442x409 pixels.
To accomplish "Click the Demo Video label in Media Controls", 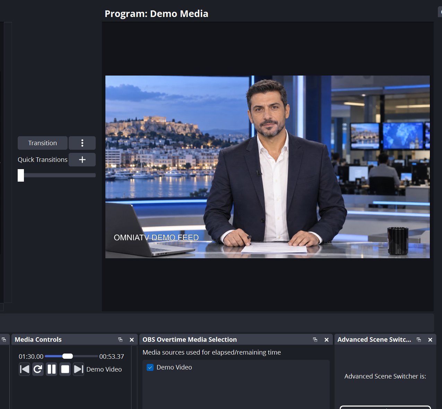I will tap(104, 369).
